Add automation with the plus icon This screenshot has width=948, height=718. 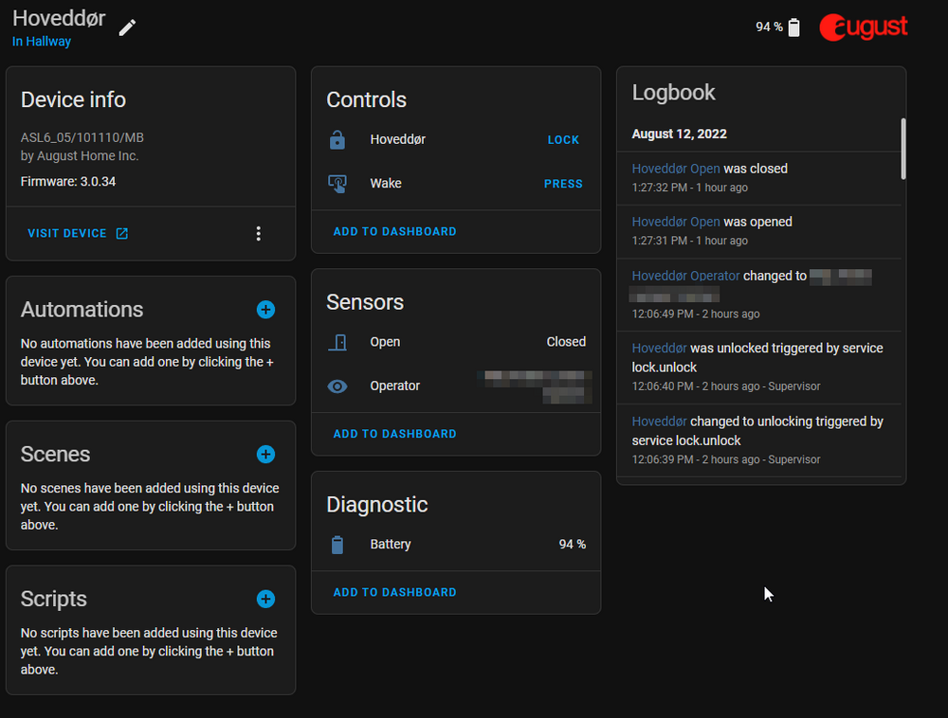point(265,310)
